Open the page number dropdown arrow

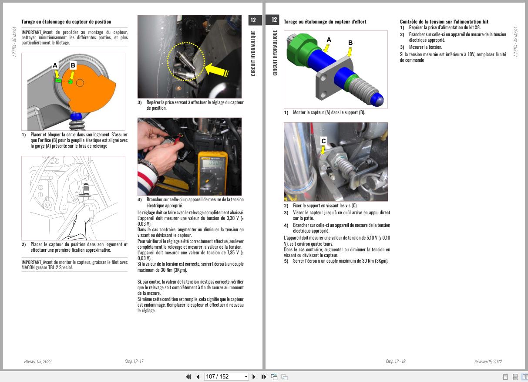246,377
